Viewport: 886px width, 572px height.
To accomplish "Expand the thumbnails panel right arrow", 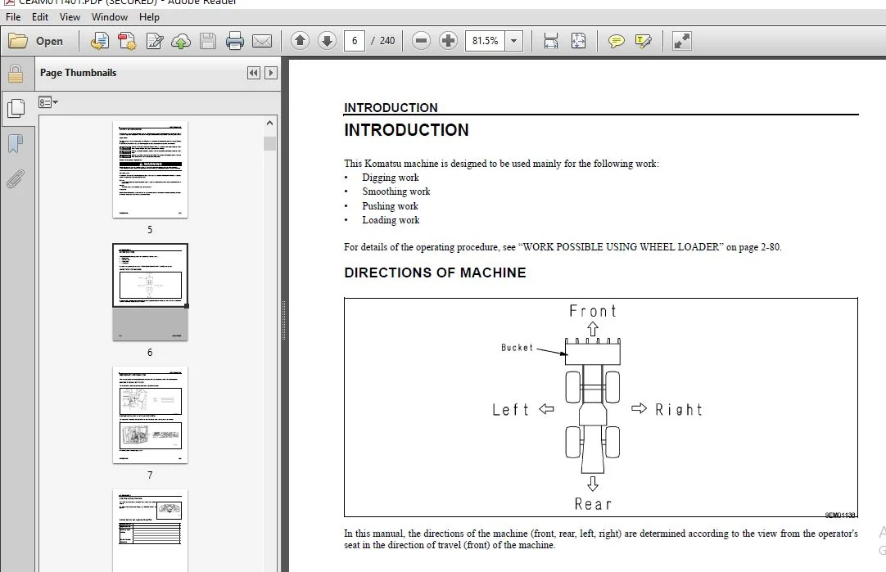I will click(x=271, y=73).
